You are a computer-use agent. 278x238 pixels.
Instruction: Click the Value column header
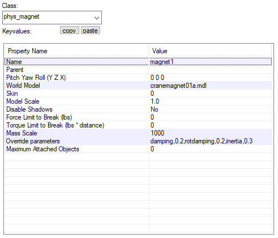pyautogui.click(x=210, y=51)
